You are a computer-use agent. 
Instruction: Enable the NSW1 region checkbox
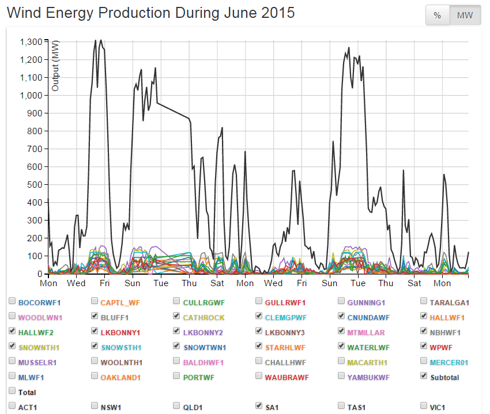(94, 406)
